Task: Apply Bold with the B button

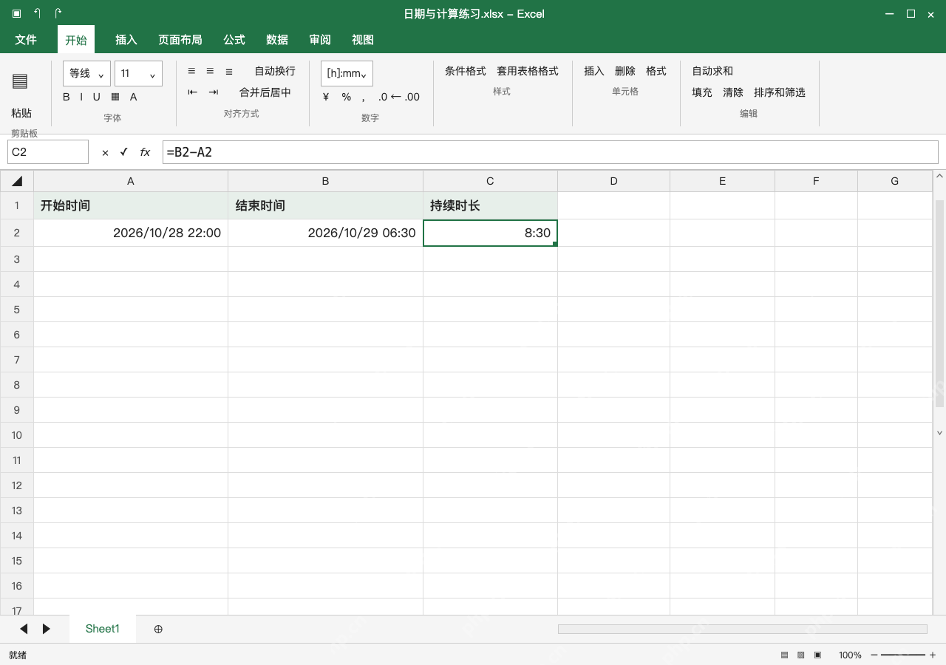Action: tap(67, 97)
